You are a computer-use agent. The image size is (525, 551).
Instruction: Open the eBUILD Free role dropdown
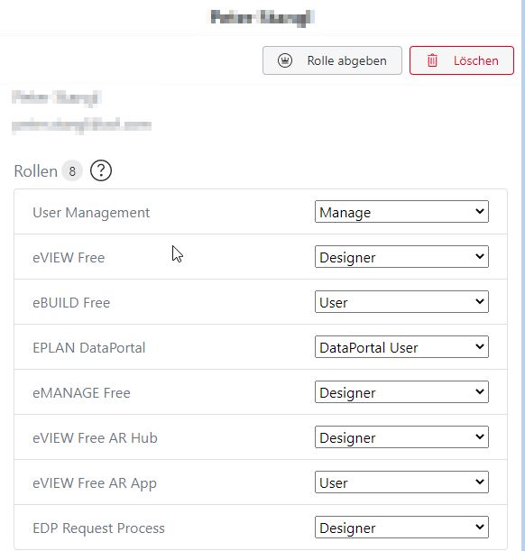click(x=401, y=302)
